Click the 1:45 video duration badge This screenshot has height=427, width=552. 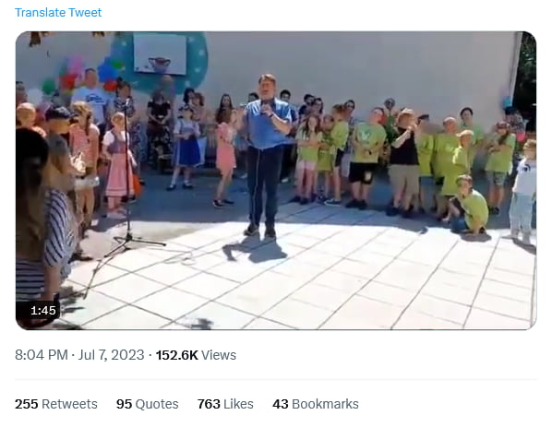tap(43, 310)
